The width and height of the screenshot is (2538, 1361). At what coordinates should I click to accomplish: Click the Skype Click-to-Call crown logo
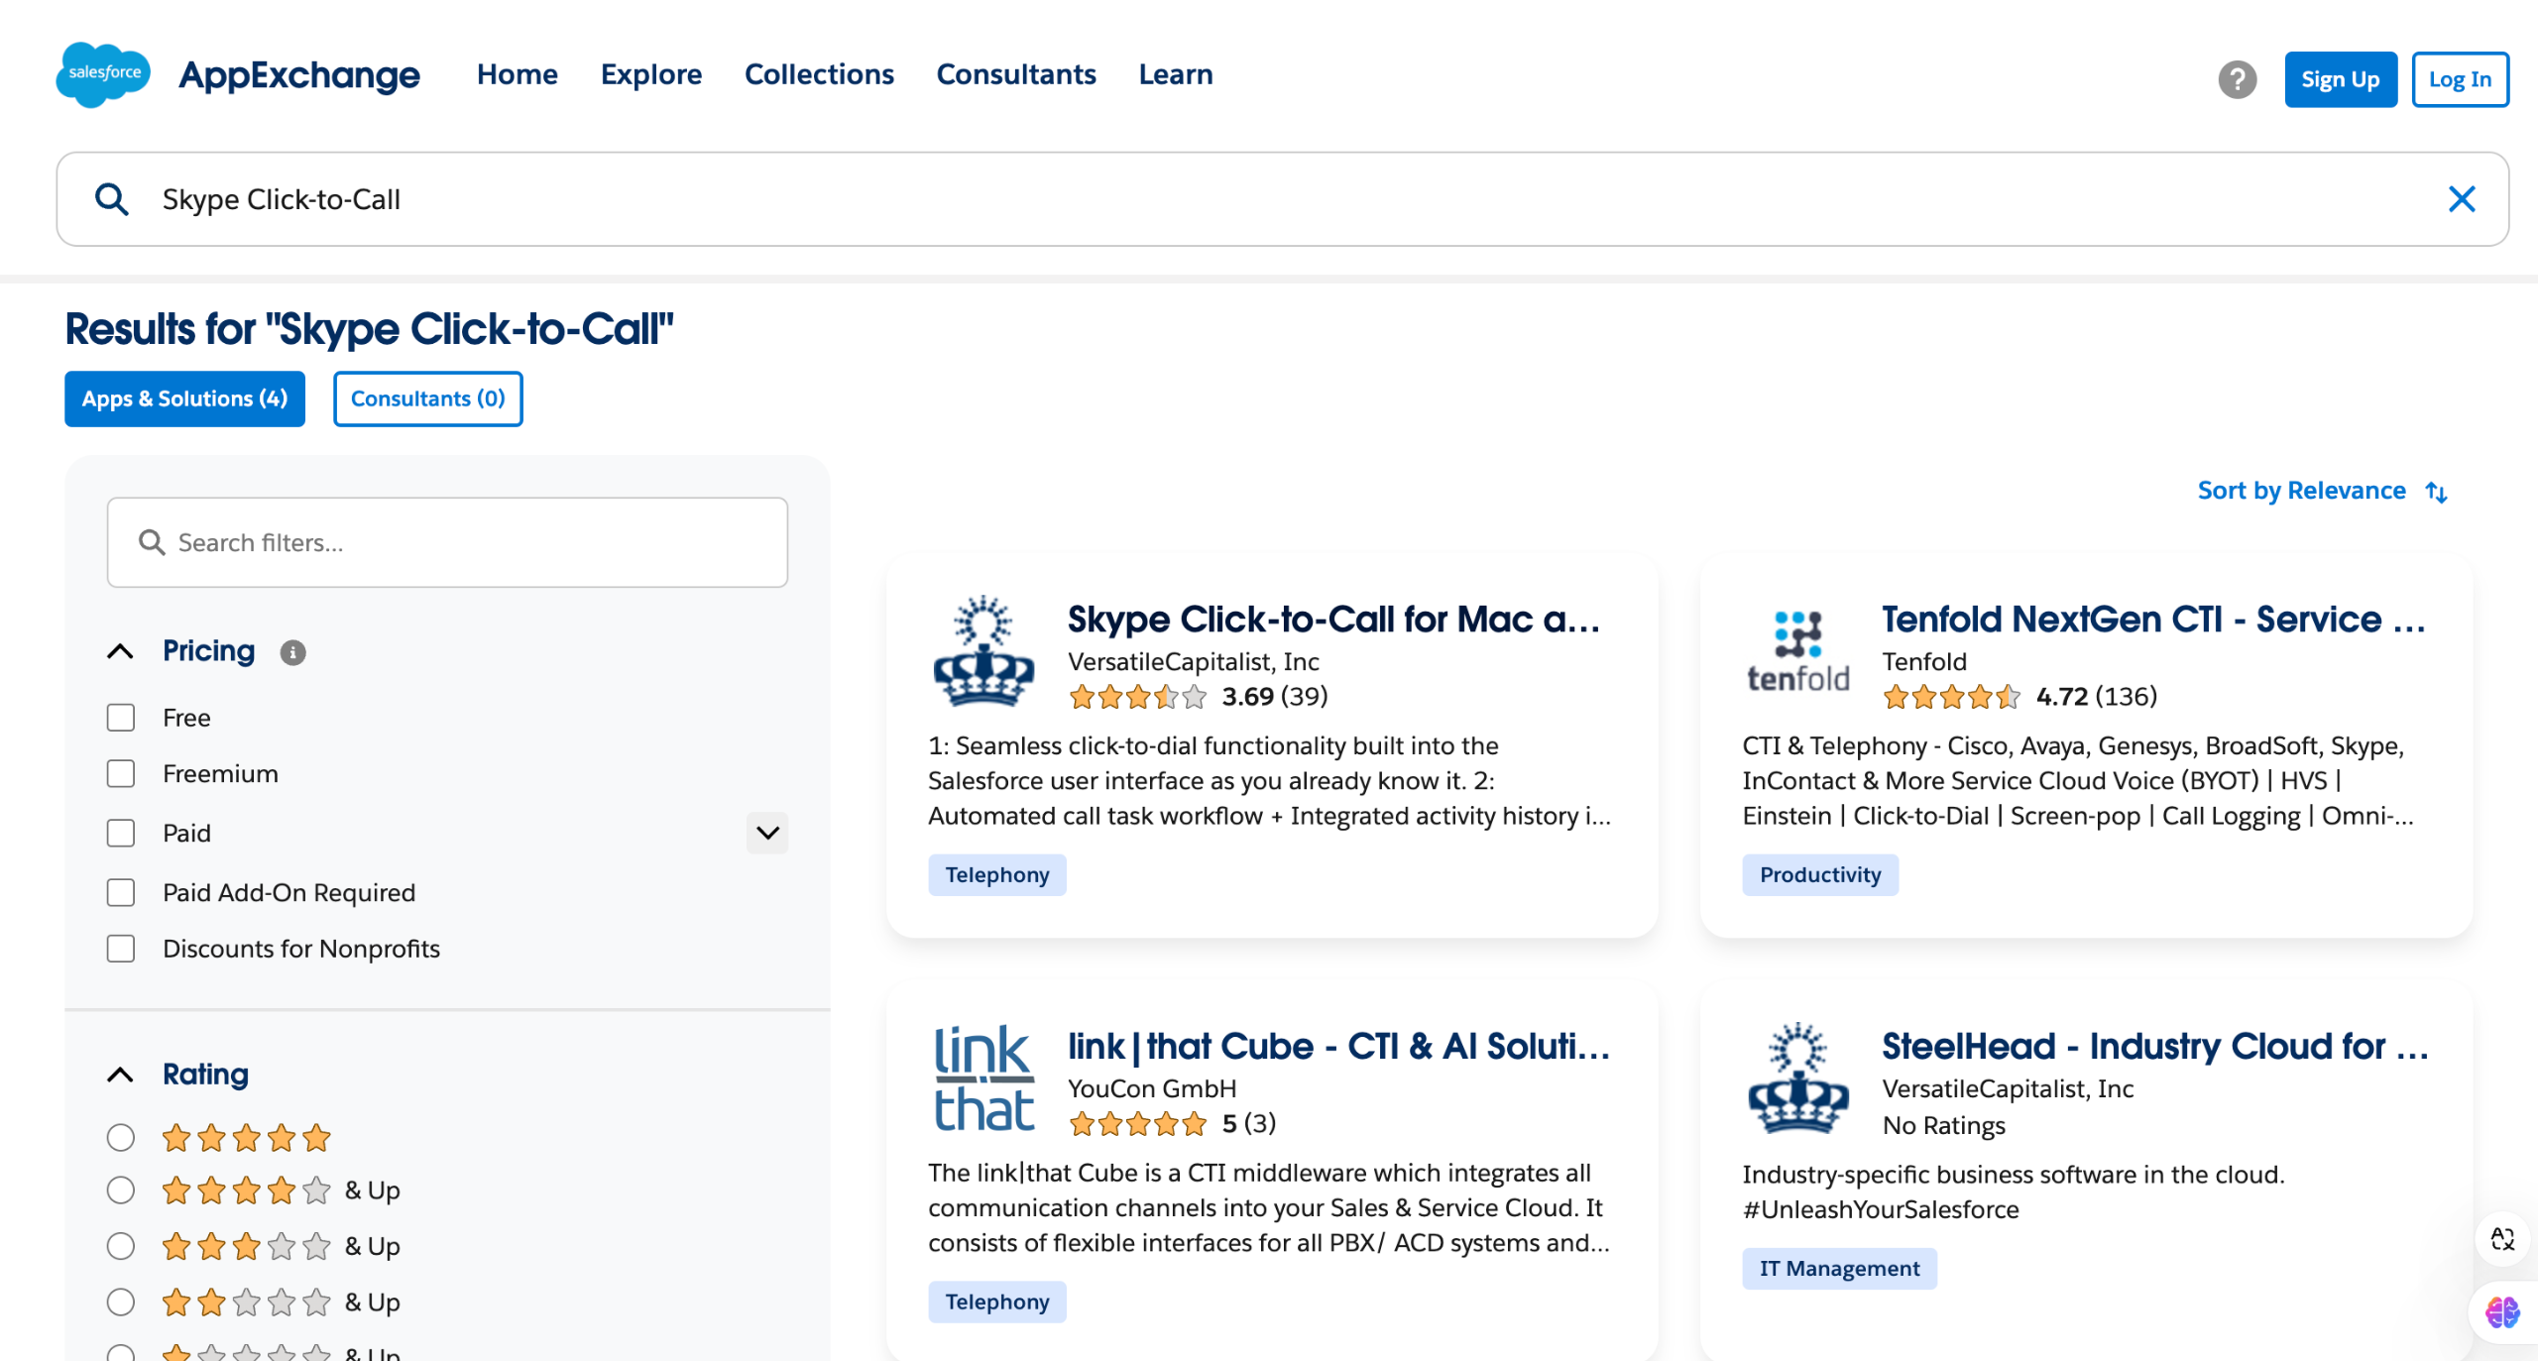point(983,651)
